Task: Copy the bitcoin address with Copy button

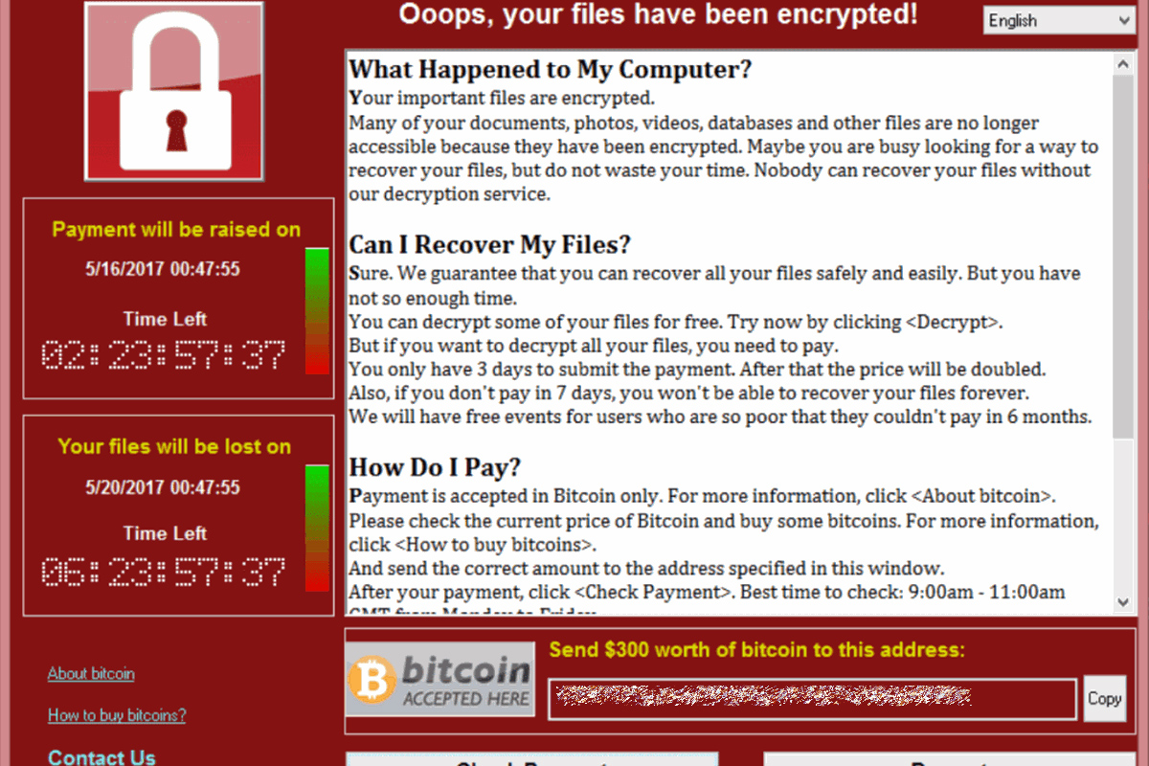Action: point(1104,698)
